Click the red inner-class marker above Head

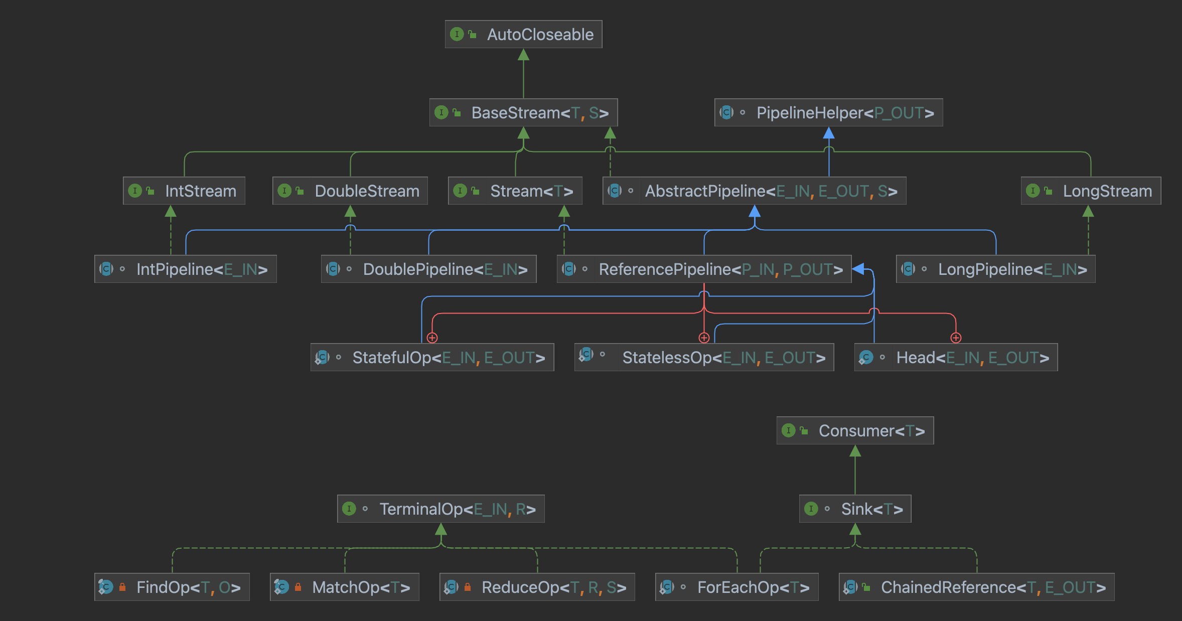(956, 338)
